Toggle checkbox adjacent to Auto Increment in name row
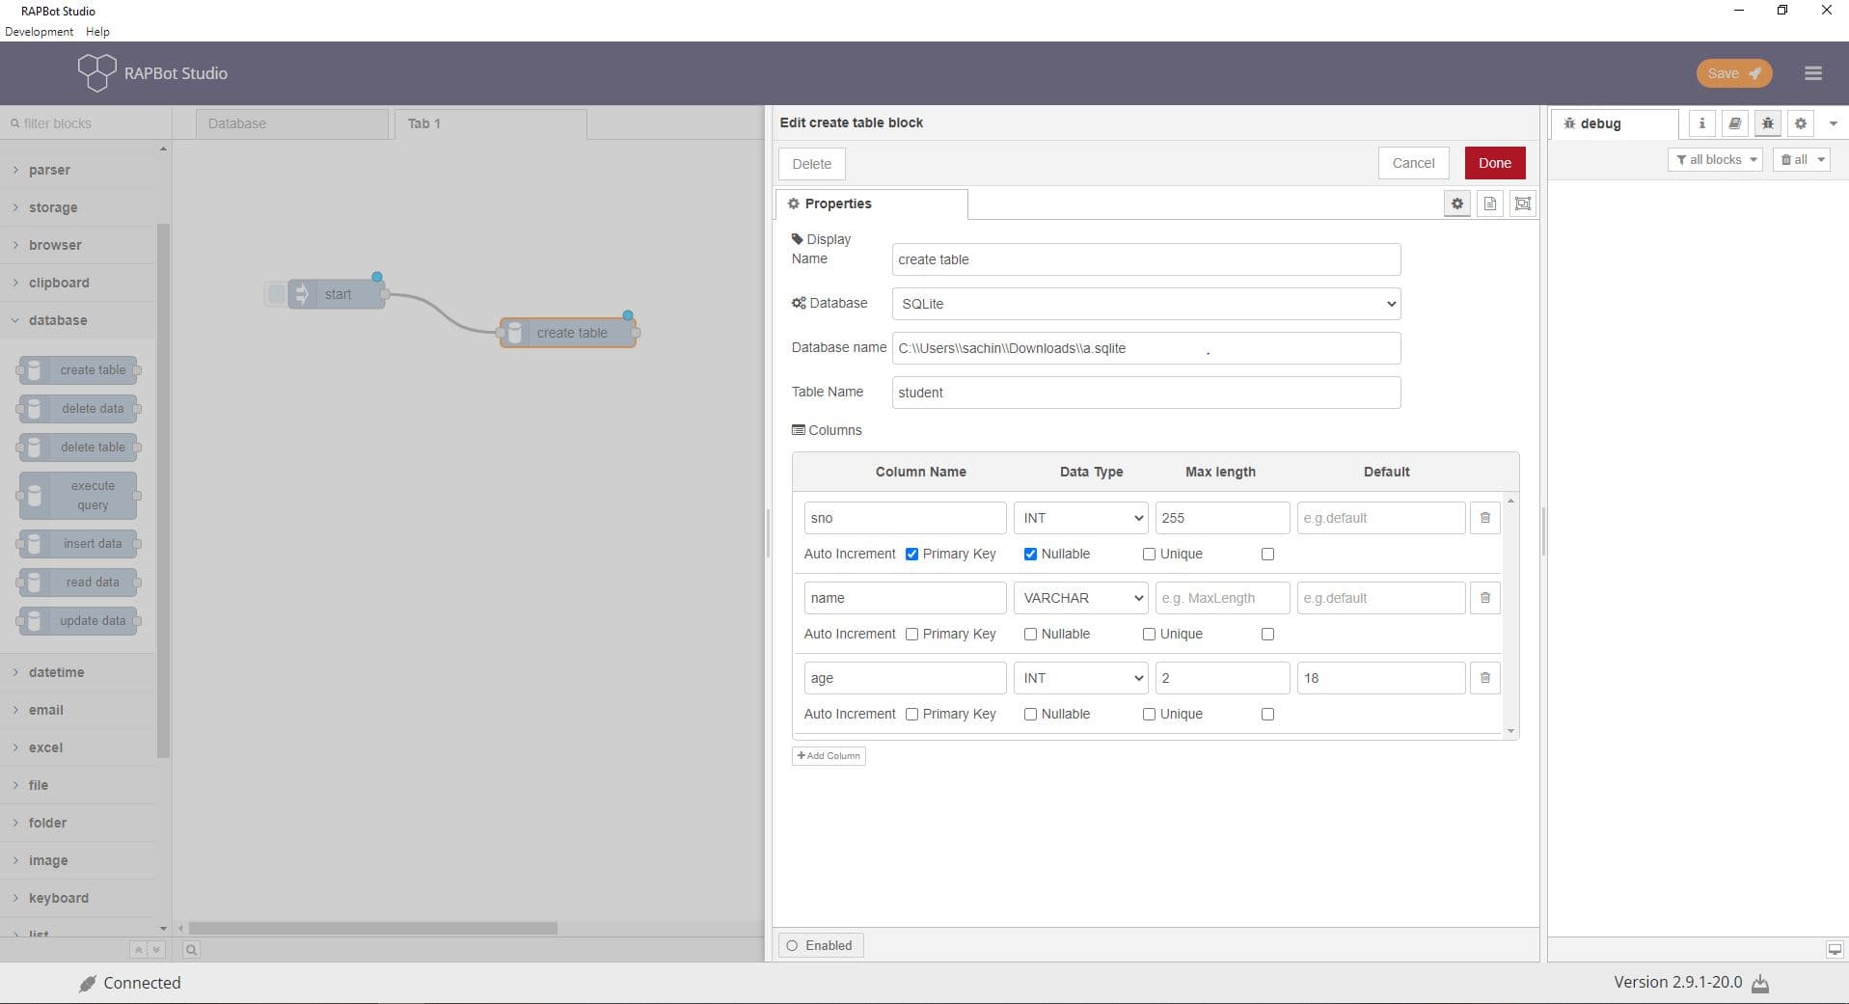The width and height of the screenshot is (1849, 1004). click(911, 634)
